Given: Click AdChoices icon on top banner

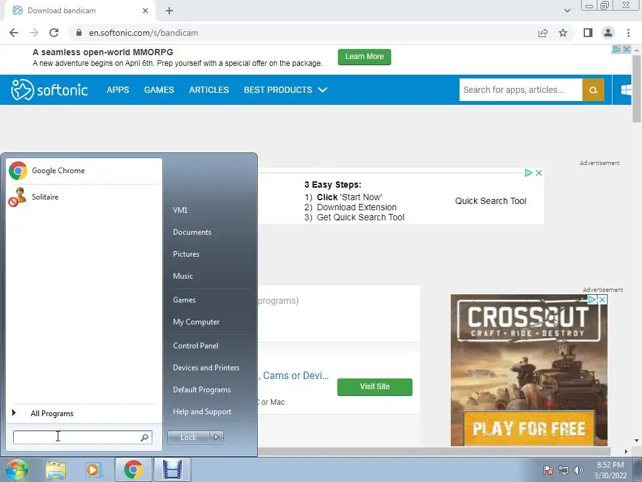Looking at the screenshot, I should coord(616,49).
